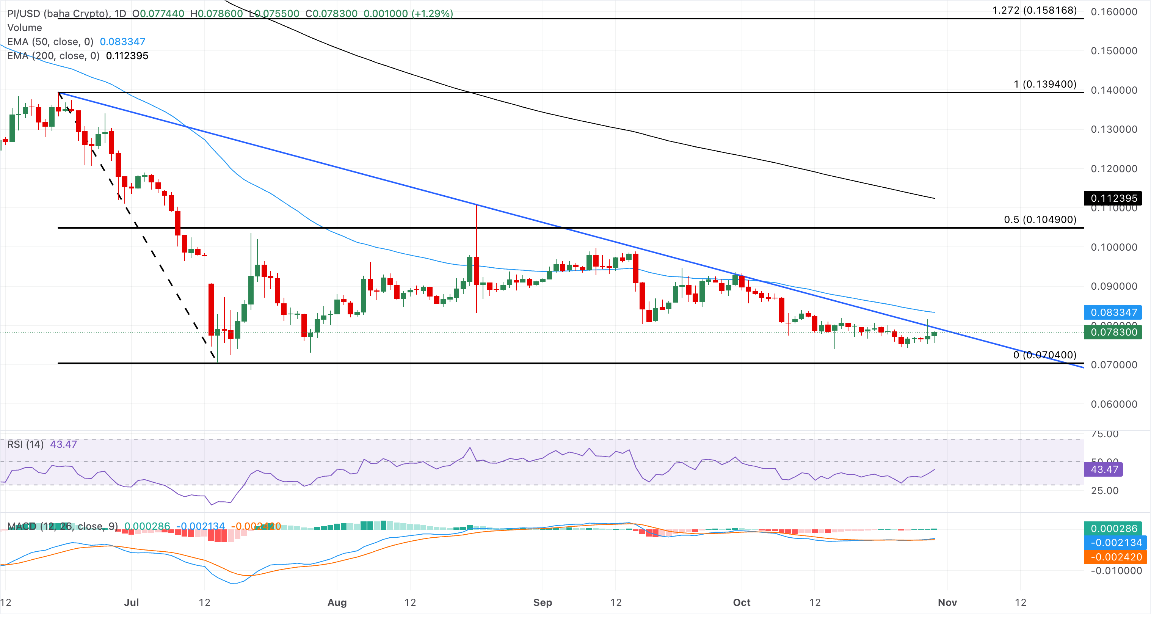The width and height of the screenshot is (1151, 623).
Task: Select the MACD (12, 26, close, 9) label
Action: click(63, 526)
